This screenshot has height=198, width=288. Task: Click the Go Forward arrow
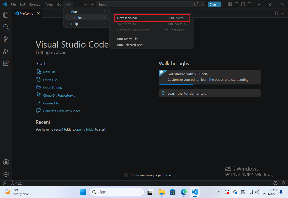92,5
